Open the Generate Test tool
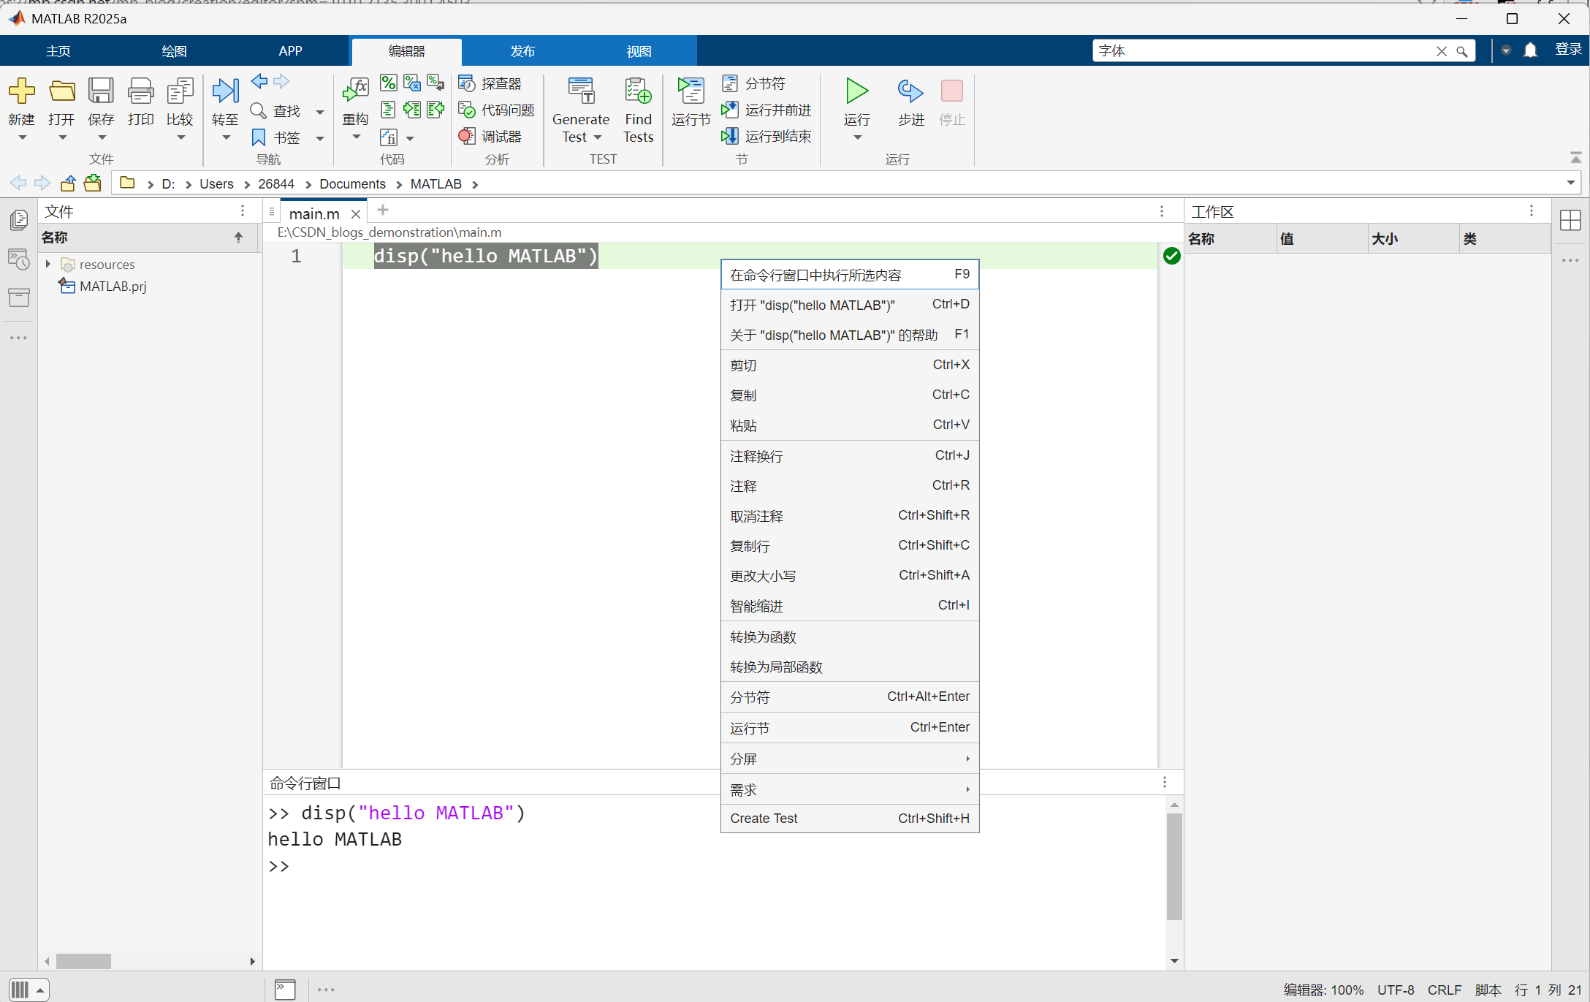This screenshot has width=1590, height=1002. click(x=581, y=91)
